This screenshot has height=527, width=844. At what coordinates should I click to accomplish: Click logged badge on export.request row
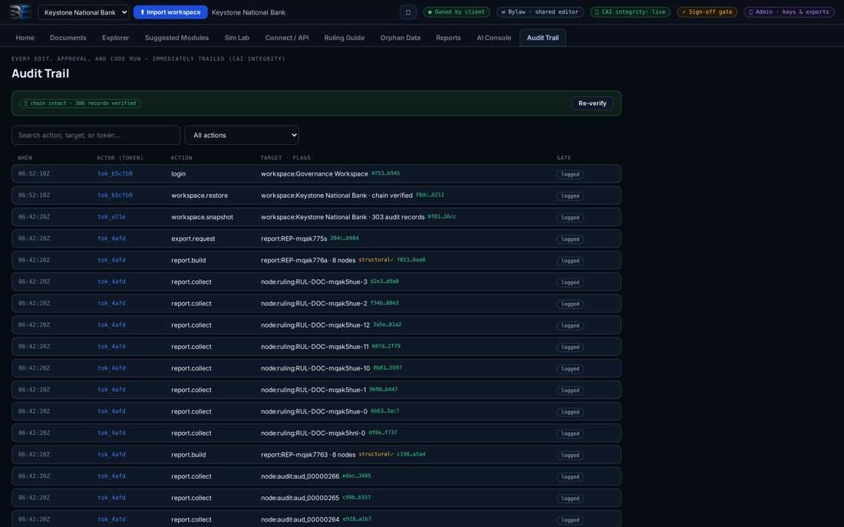[x=570, y=239]
